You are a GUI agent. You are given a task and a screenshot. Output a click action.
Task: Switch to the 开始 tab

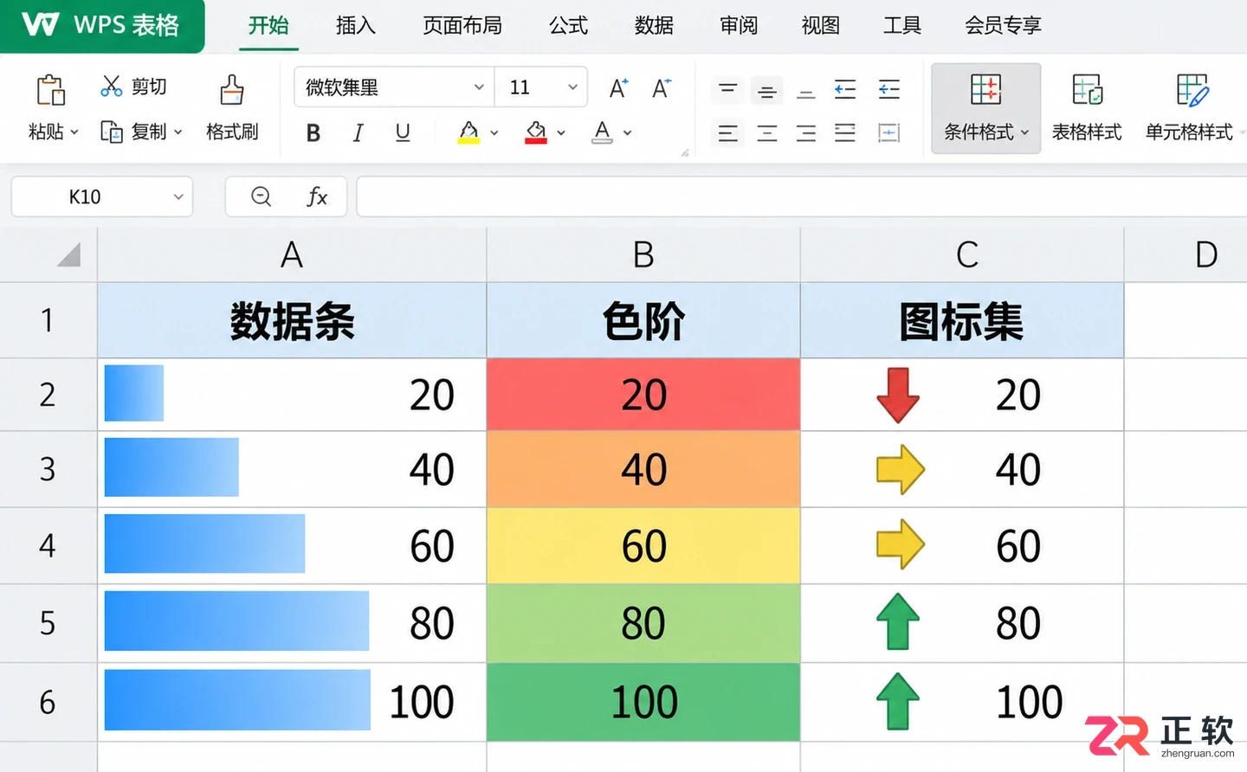[x=268, y=26]
